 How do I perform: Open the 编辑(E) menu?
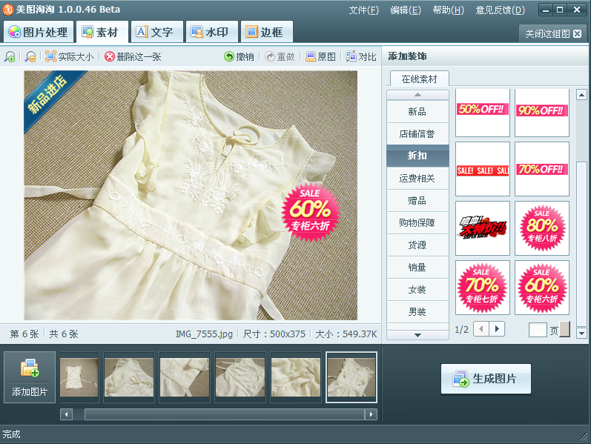pos(406,10)
